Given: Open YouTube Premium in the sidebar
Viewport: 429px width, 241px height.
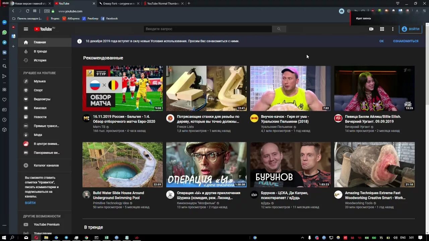Looking at the screenshot, I should click(x=45, y=225).
